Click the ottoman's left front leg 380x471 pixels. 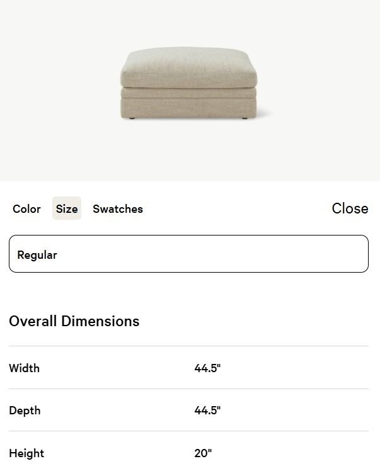130,118
